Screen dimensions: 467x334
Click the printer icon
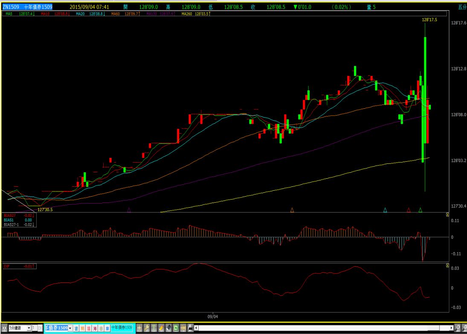(191, 328)
